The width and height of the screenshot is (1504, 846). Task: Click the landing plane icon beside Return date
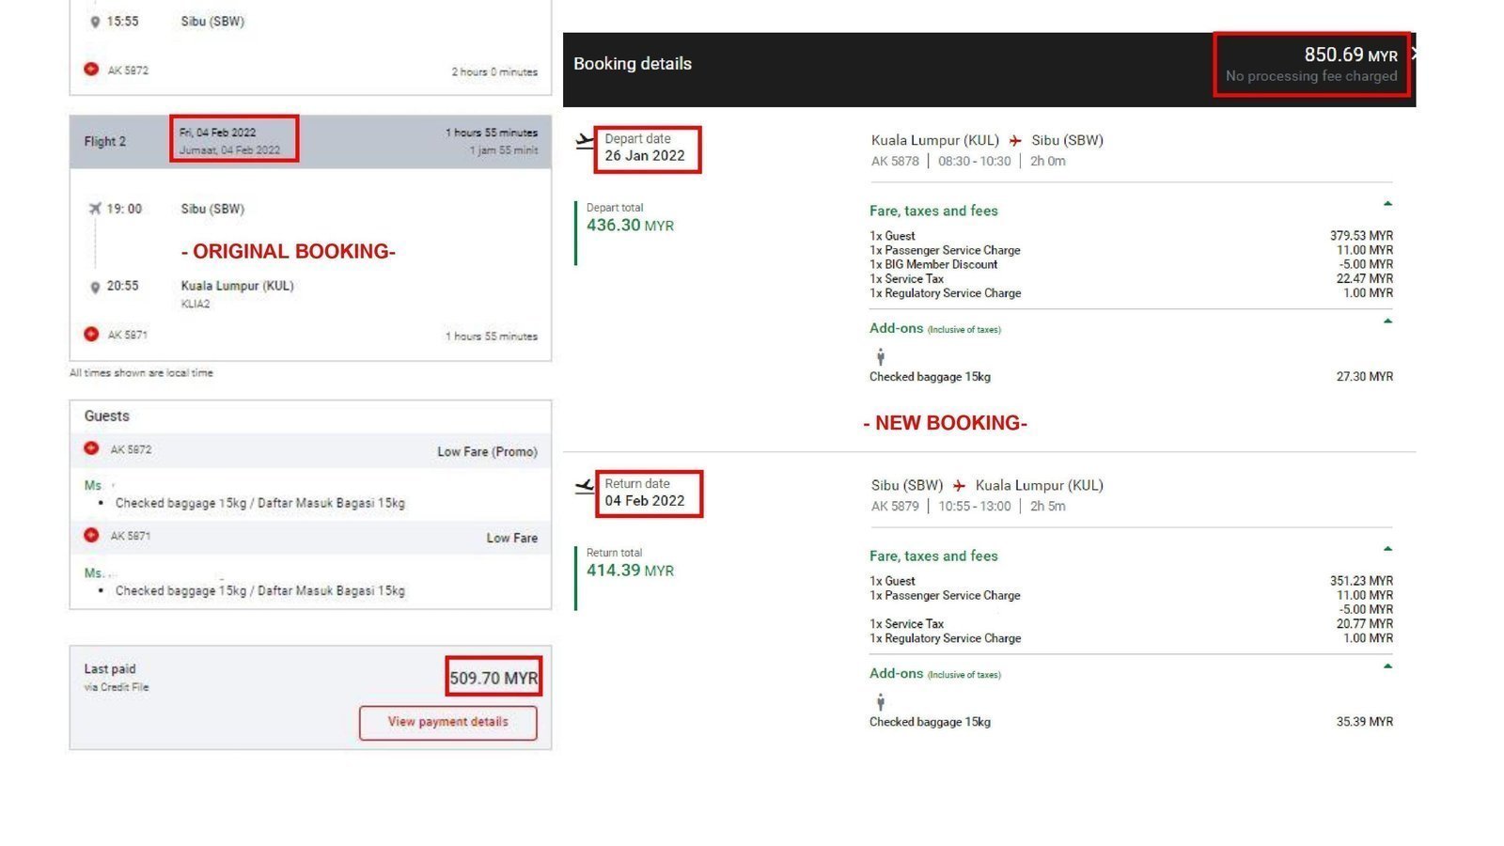point(585,486)
